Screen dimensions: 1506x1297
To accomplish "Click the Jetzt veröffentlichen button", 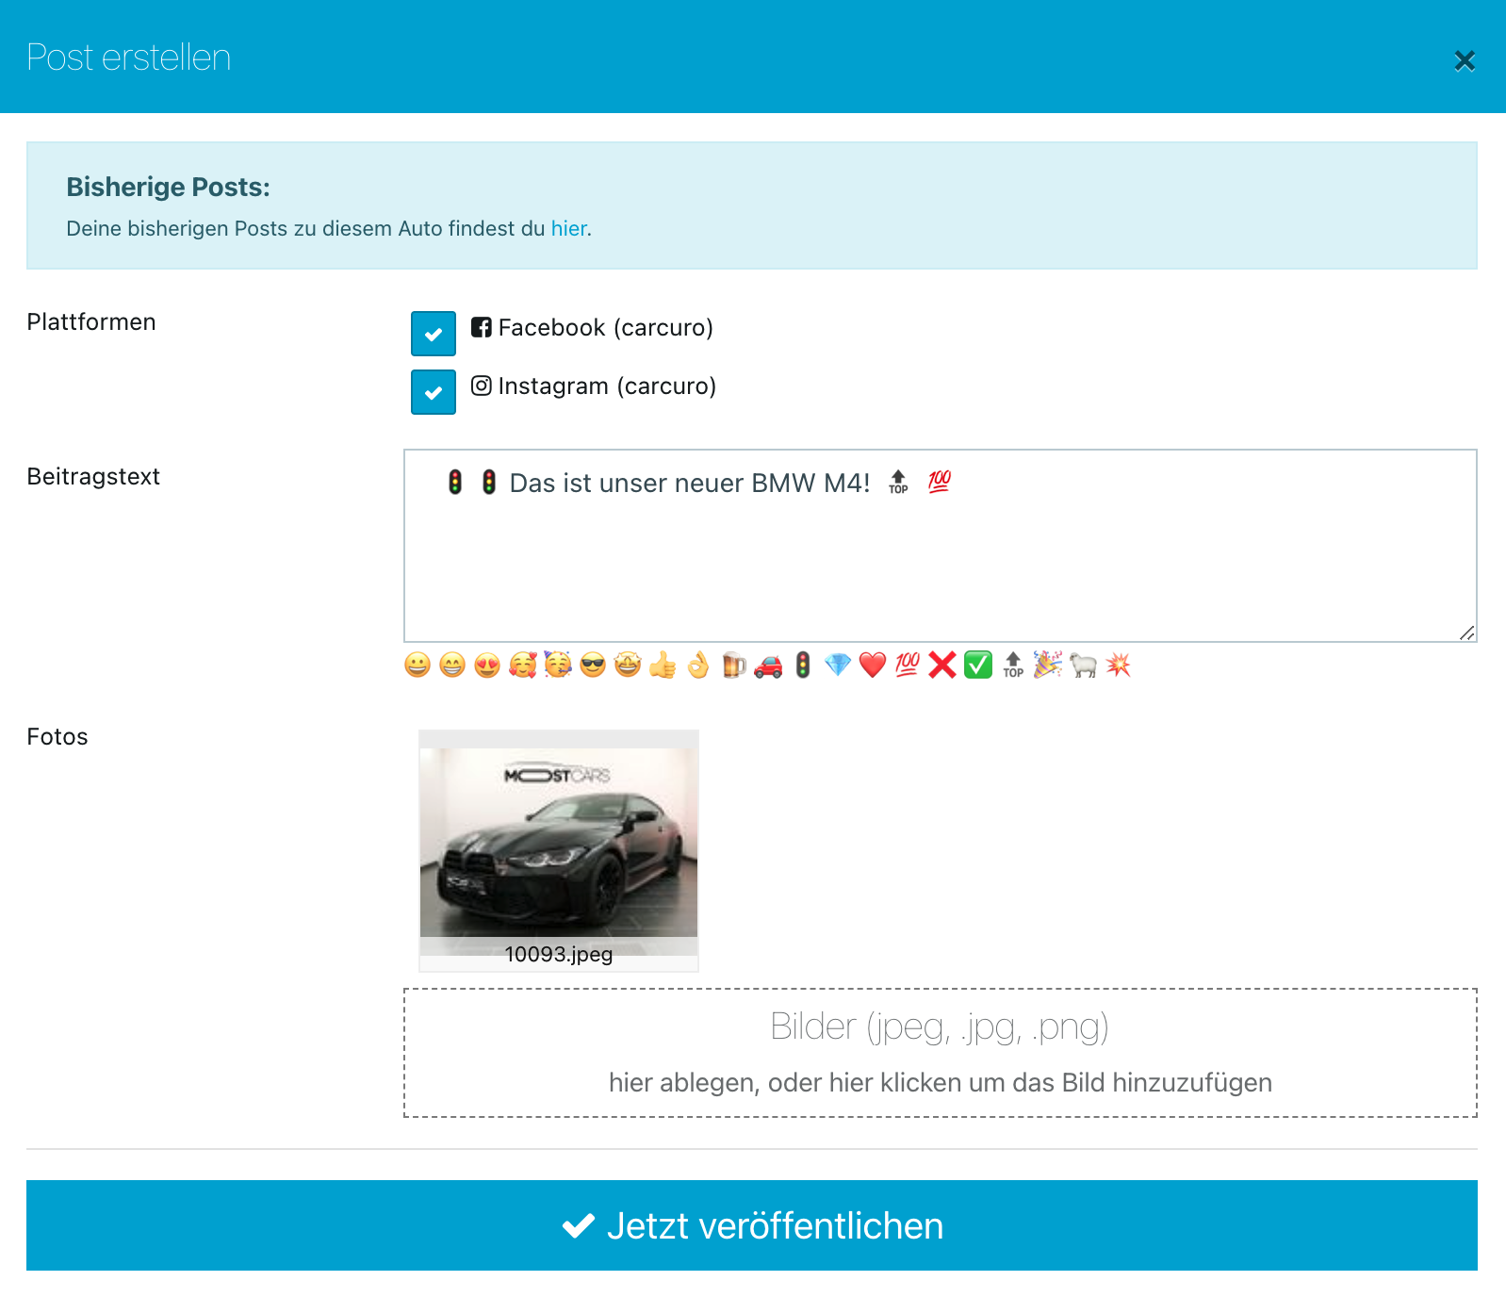I will coord(752,1225).
